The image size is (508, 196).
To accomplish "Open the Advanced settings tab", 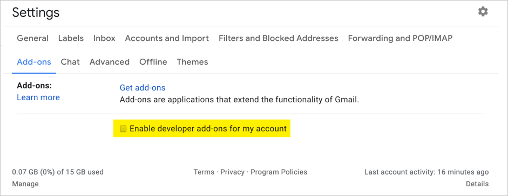I will (x=110, y=62).
